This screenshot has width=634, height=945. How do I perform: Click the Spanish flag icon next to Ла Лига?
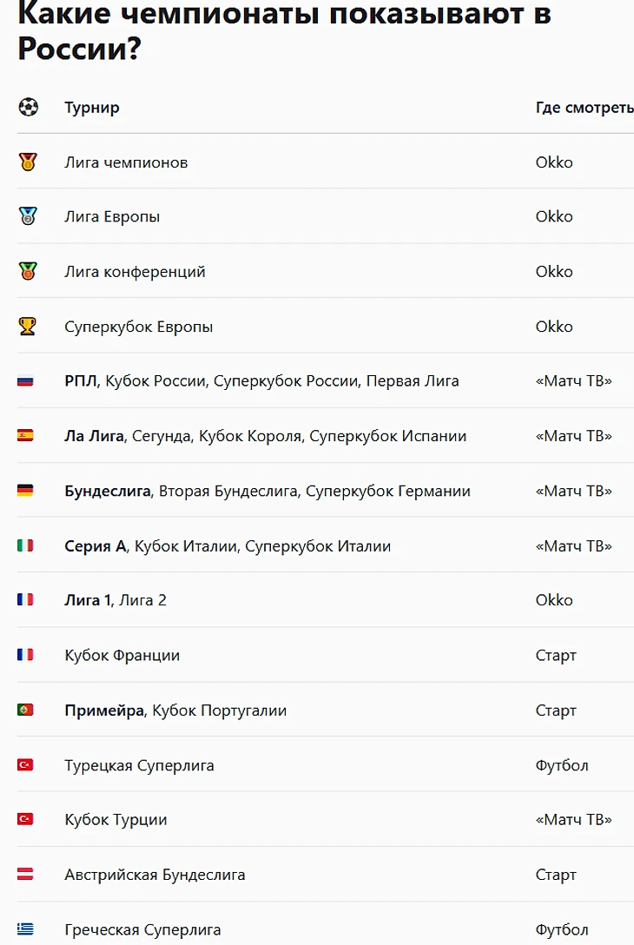(25, 436)
